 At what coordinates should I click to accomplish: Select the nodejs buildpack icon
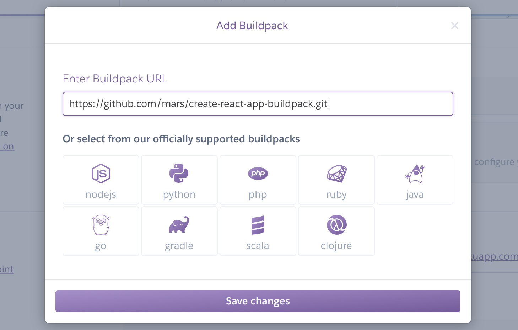(101, 180)
